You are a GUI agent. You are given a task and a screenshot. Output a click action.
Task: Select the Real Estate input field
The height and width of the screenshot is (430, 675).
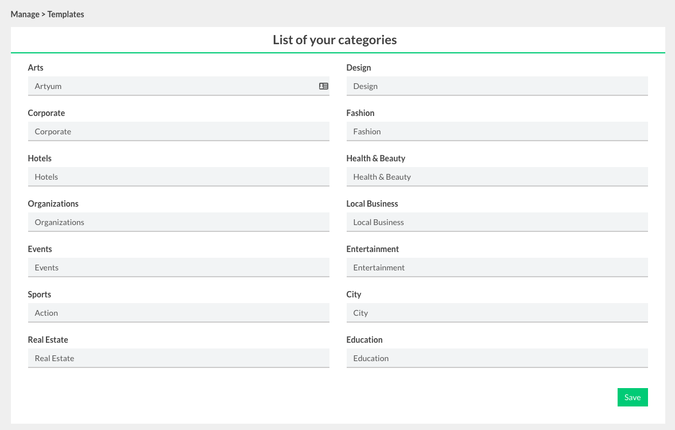(x=178, y=358)
